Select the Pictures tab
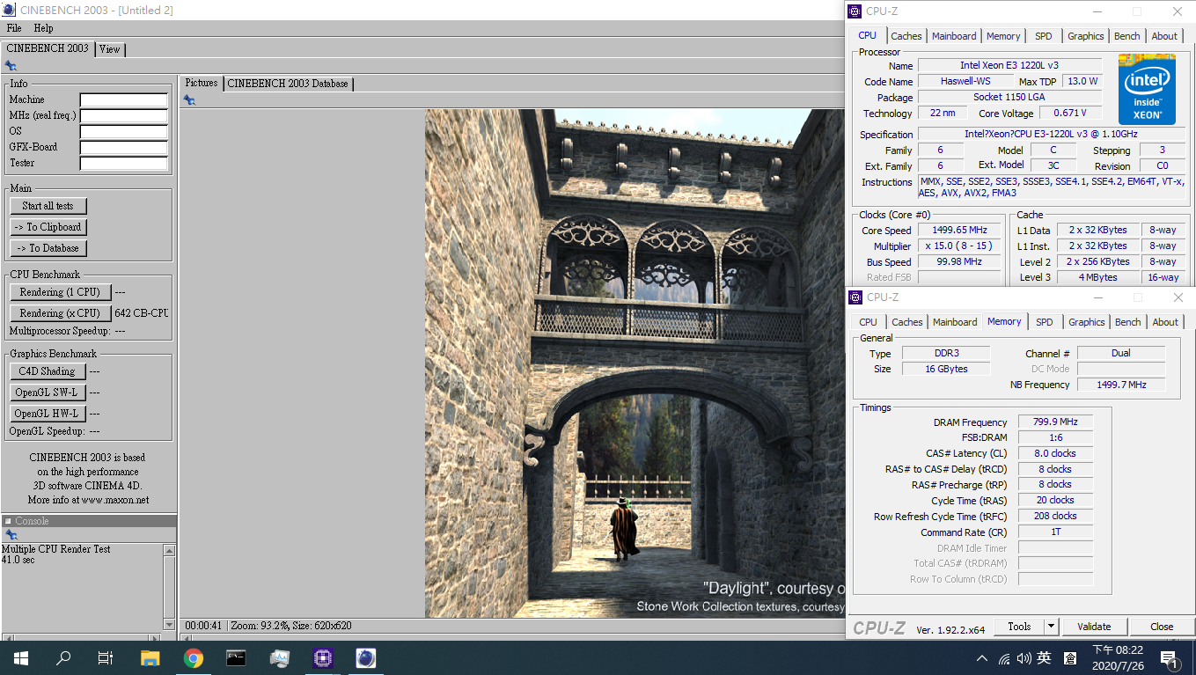This screenshot has width=1196, height=675. tap(202, 83)
